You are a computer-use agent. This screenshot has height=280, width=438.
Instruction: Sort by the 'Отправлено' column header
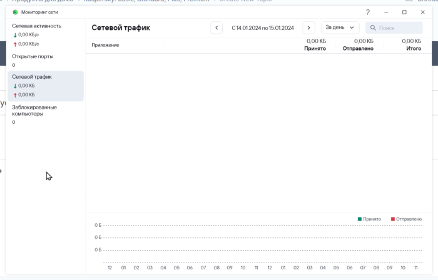point(358,49)
